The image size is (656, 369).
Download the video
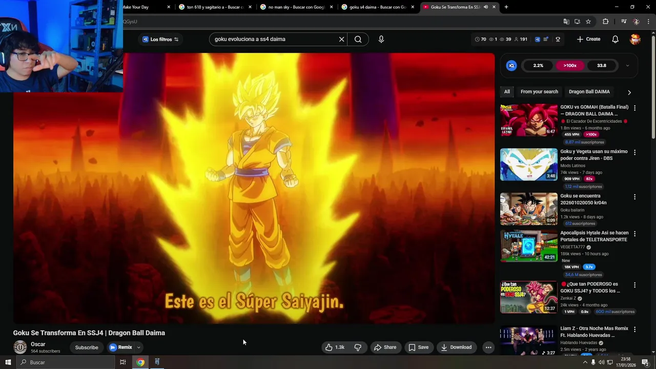coord(456,347)
